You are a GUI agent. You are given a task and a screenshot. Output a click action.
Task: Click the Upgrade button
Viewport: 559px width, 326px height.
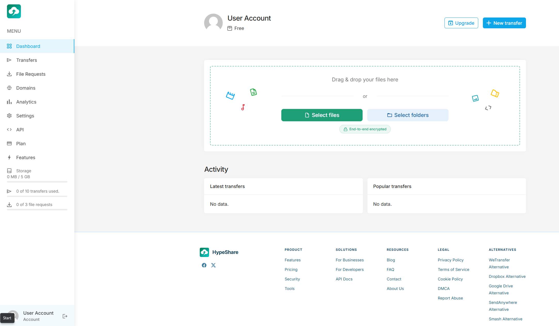click(x=461, y=23)
